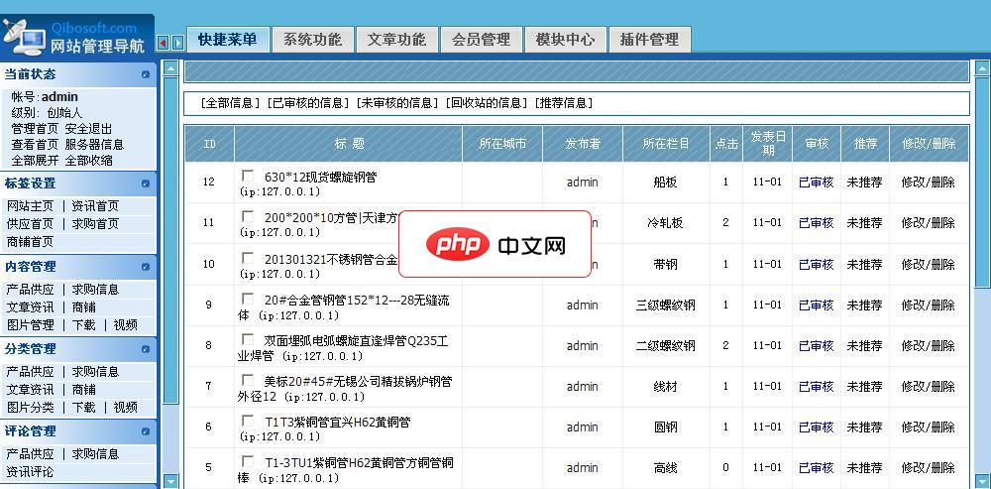Show 推荐信息 filter

(x=564, y=103)
